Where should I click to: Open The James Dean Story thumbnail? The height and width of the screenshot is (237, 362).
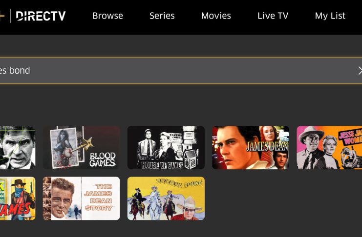81,198
